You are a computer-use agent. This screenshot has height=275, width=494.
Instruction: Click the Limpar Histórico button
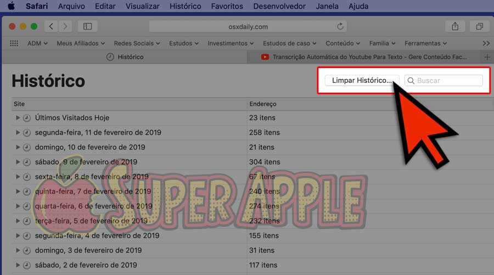[362, 81]
